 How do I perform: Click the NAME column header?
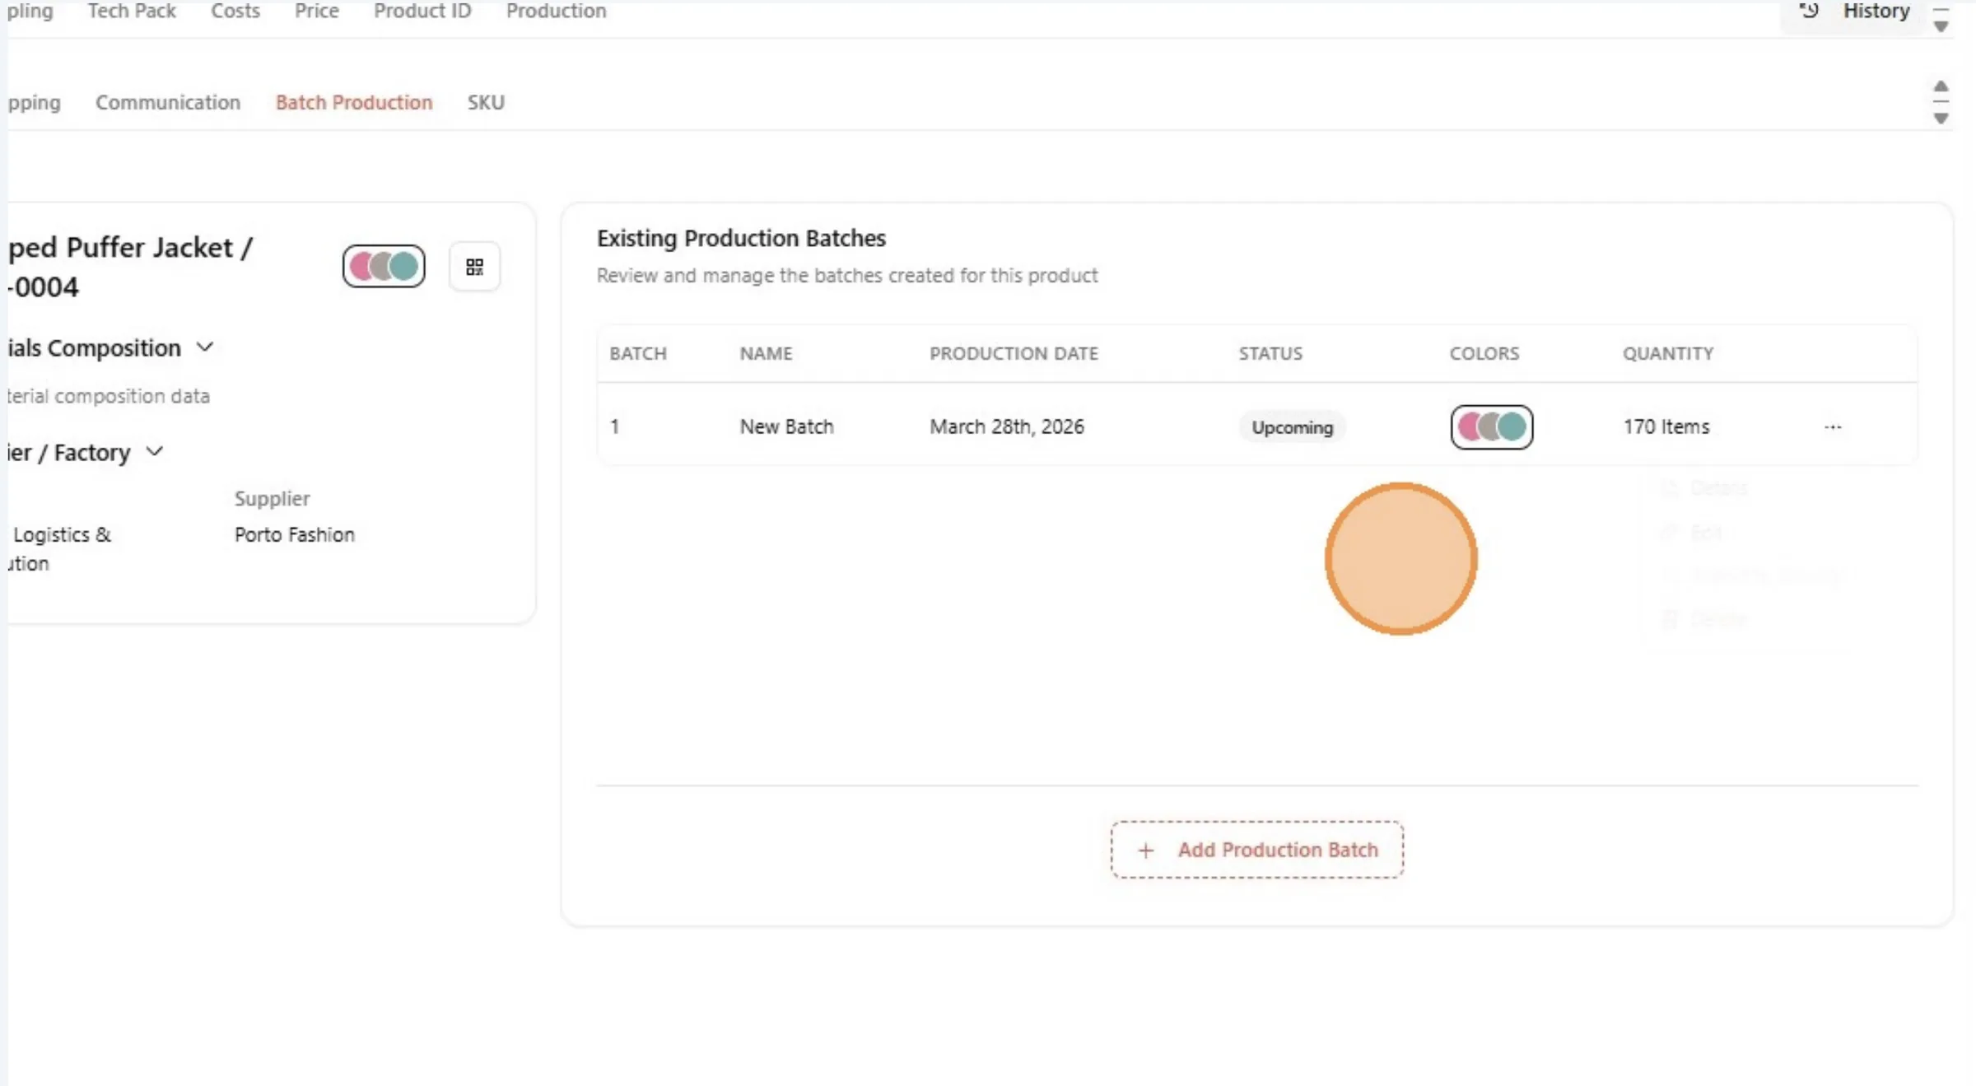pyautogui.click(x=766, y=353)
